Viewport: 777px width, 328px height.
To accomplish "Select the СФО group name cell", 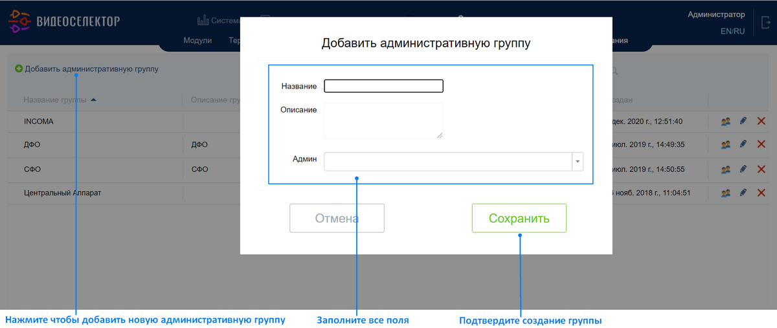I will 32,169.
